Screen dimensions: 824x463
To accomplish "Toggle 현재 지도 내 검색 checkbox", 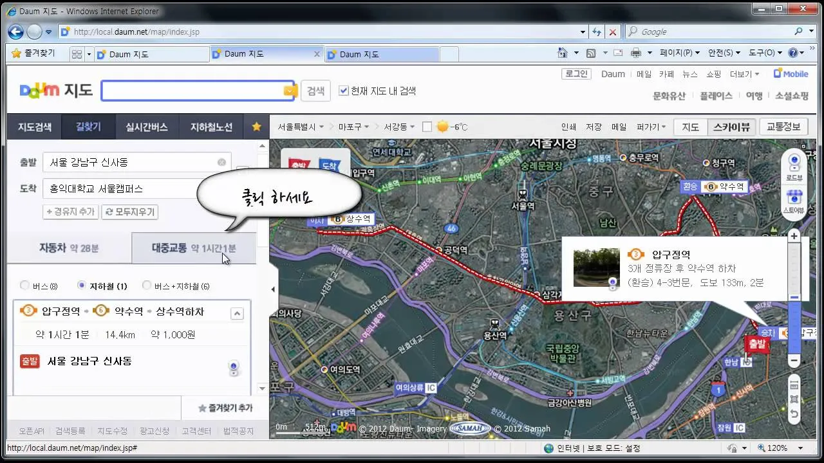I will pos(344,91).
